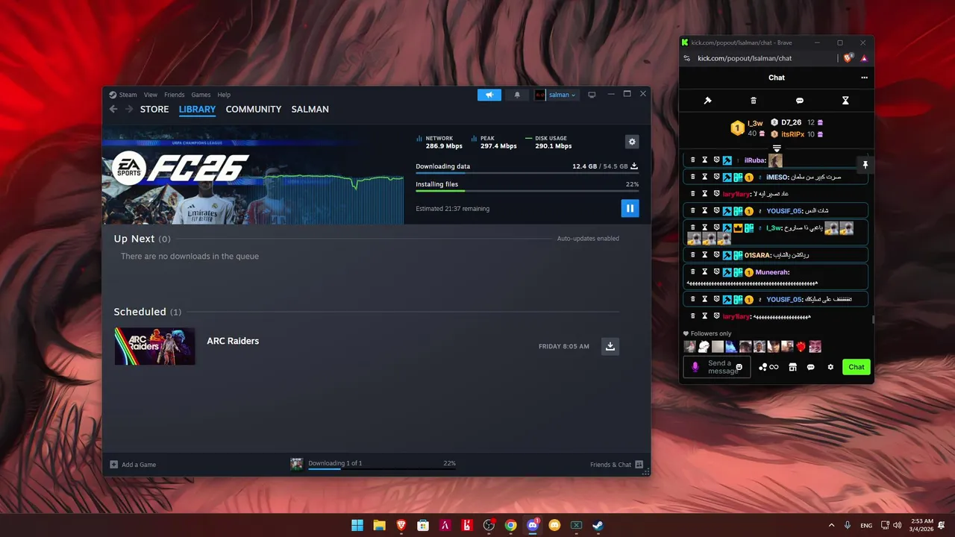
Task: Show hidden system tray icons chevron
Action: tap(833, 525)
